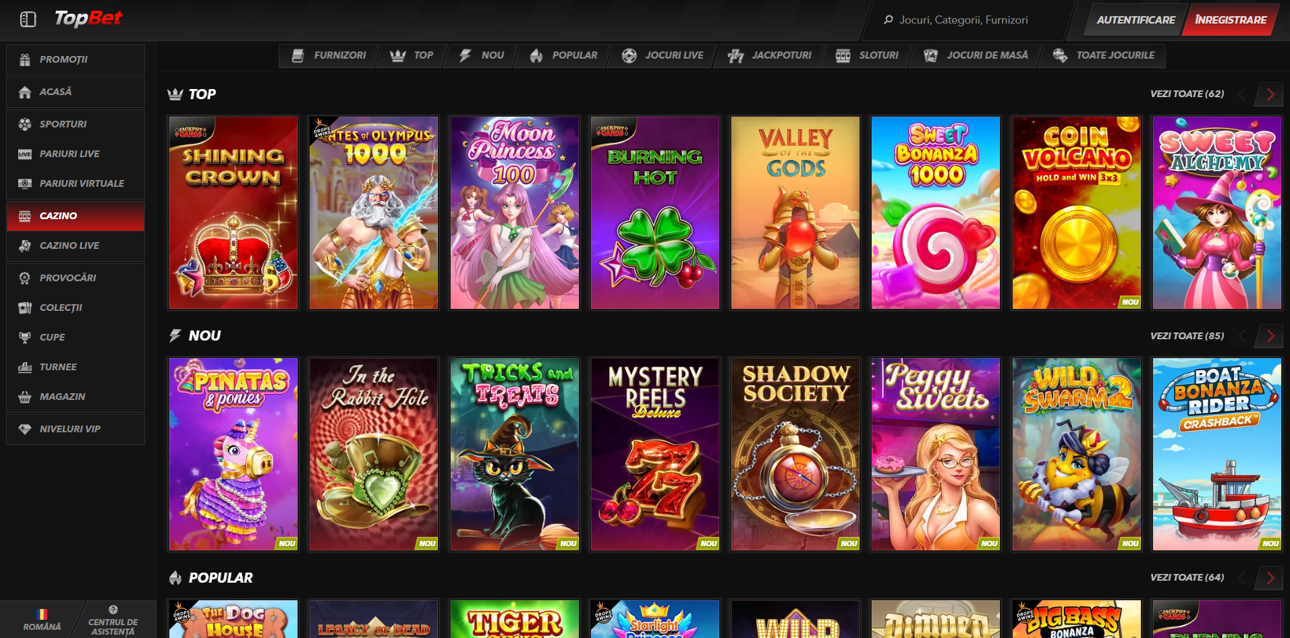The width and height of the screenshot is (1290, 638).
Task: Go to Acasă home icon
Action: pyautogui.click(x=25, y=92)
